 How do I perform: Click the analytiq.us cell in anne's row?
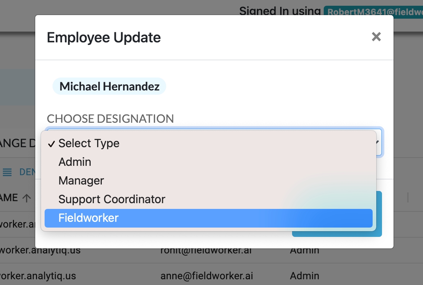tap(38, 276)
